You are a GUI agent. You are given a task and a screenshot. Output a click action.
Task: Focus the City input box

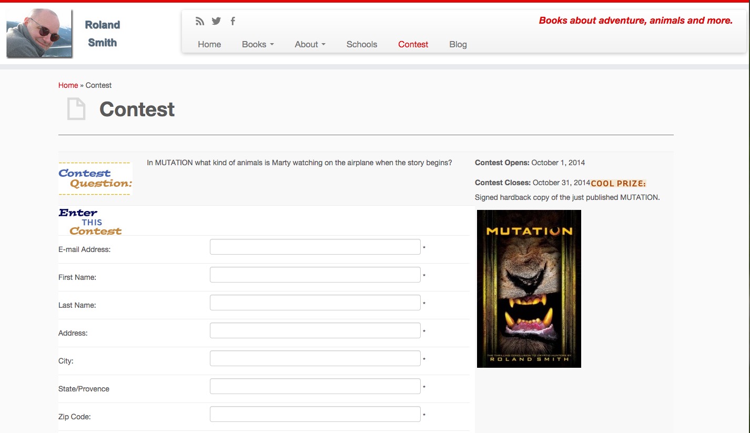tap(315, 358)
